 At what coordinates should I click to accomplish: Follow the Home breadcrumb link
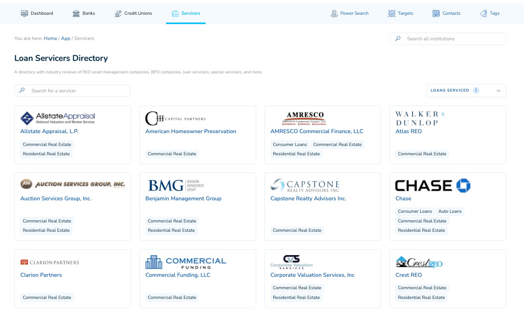tap(51, 38)
